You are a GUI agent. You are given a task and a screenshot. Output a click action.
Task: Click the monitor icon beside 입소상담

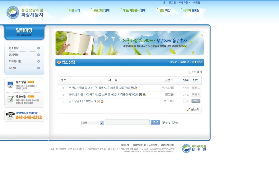(x=10, y=84)
